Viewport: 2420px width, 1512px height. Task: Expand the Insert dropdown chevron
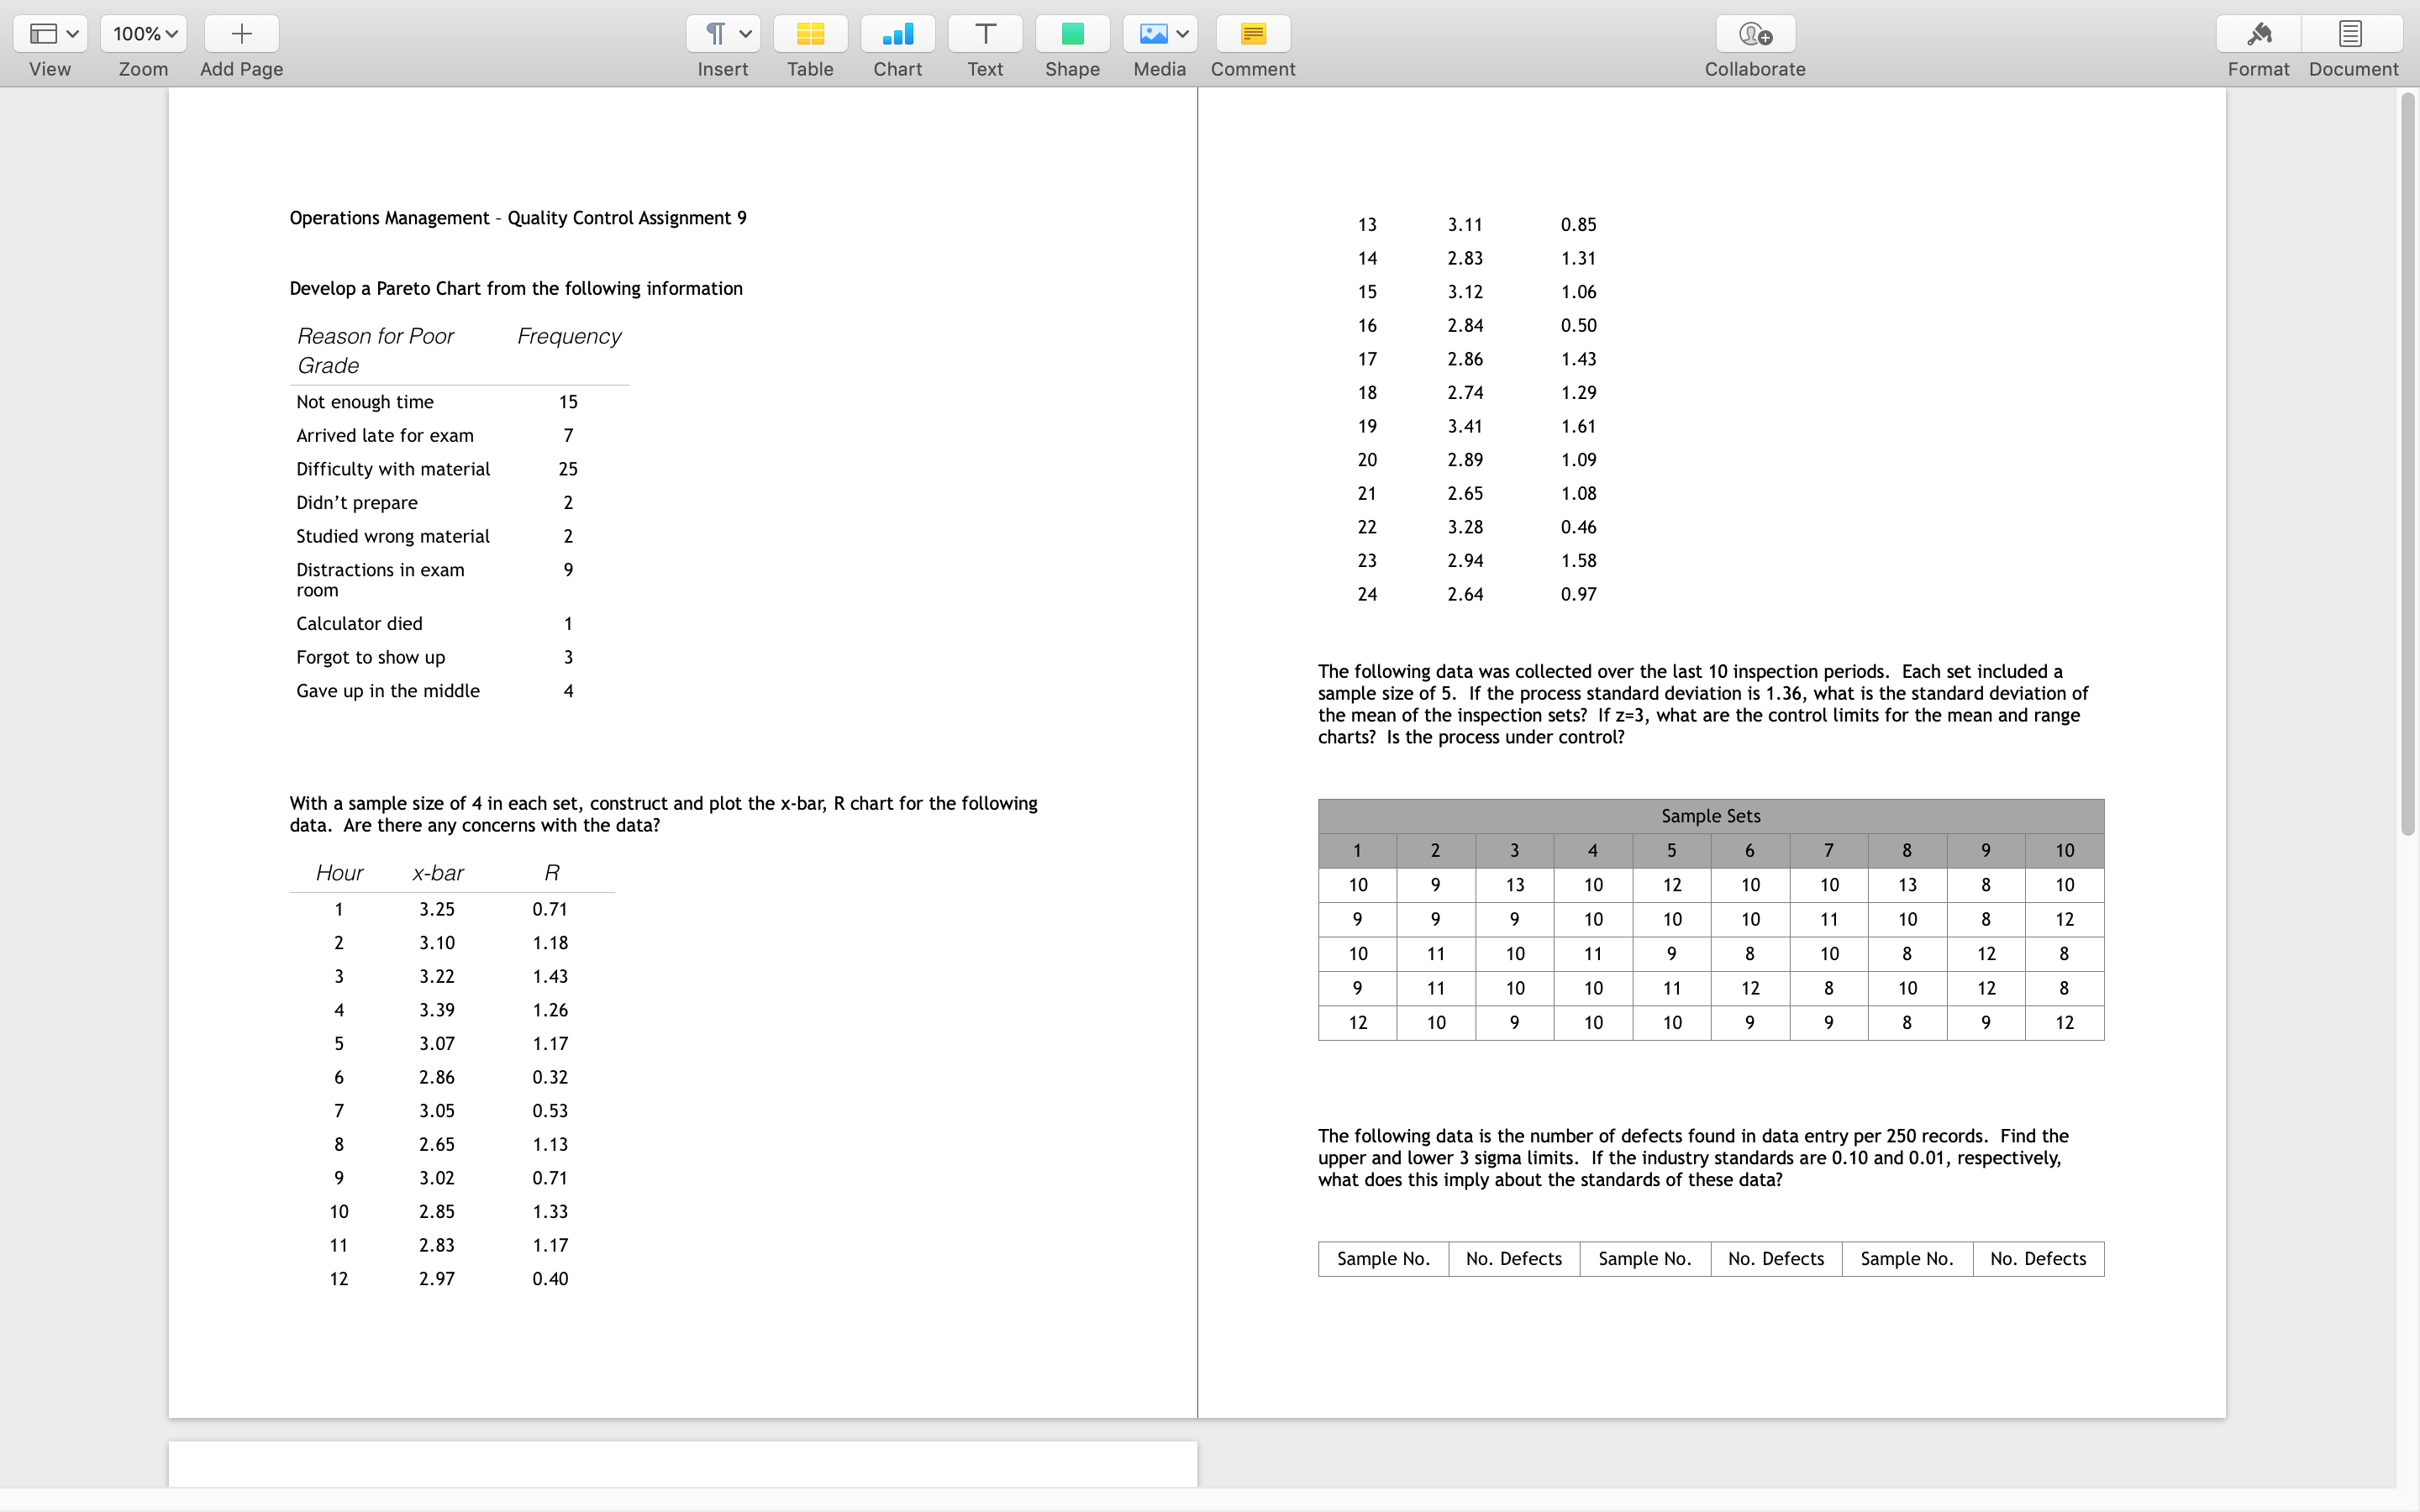click(746, 34)
